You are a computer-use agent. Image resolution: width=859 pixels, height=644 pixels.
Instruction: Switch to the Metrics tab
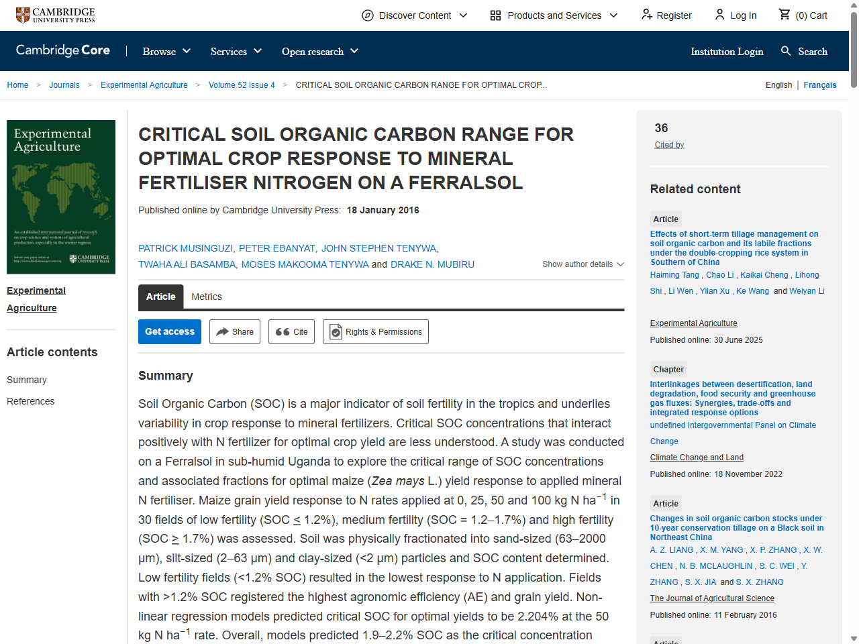coord(207,297)
